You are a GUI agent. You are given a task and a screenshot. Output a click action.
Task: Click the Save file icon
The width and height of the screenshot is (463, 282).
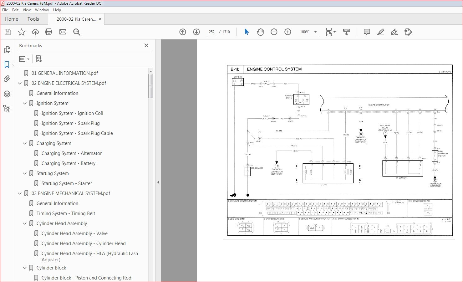(8, 32)
